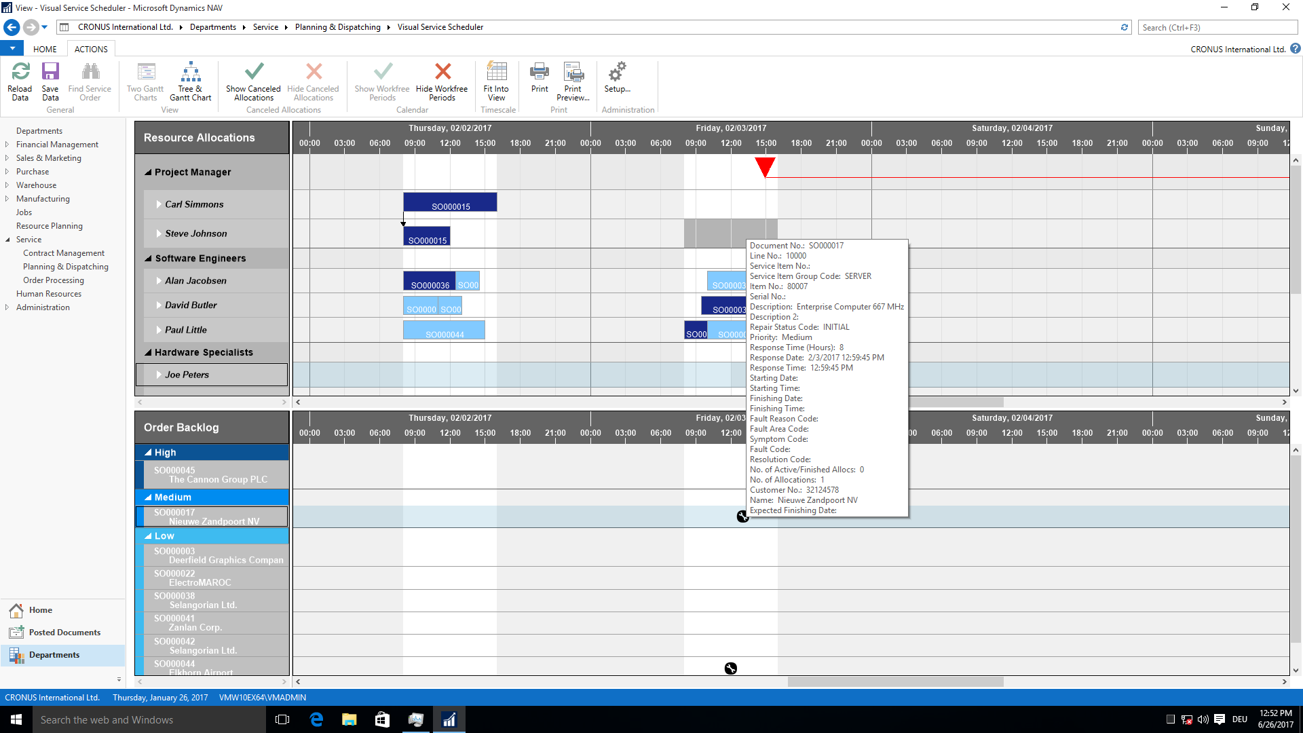This screenshot has height=733, width=1303.
Task: Click the address bar refresh icon
Action: click(1125, 27)
